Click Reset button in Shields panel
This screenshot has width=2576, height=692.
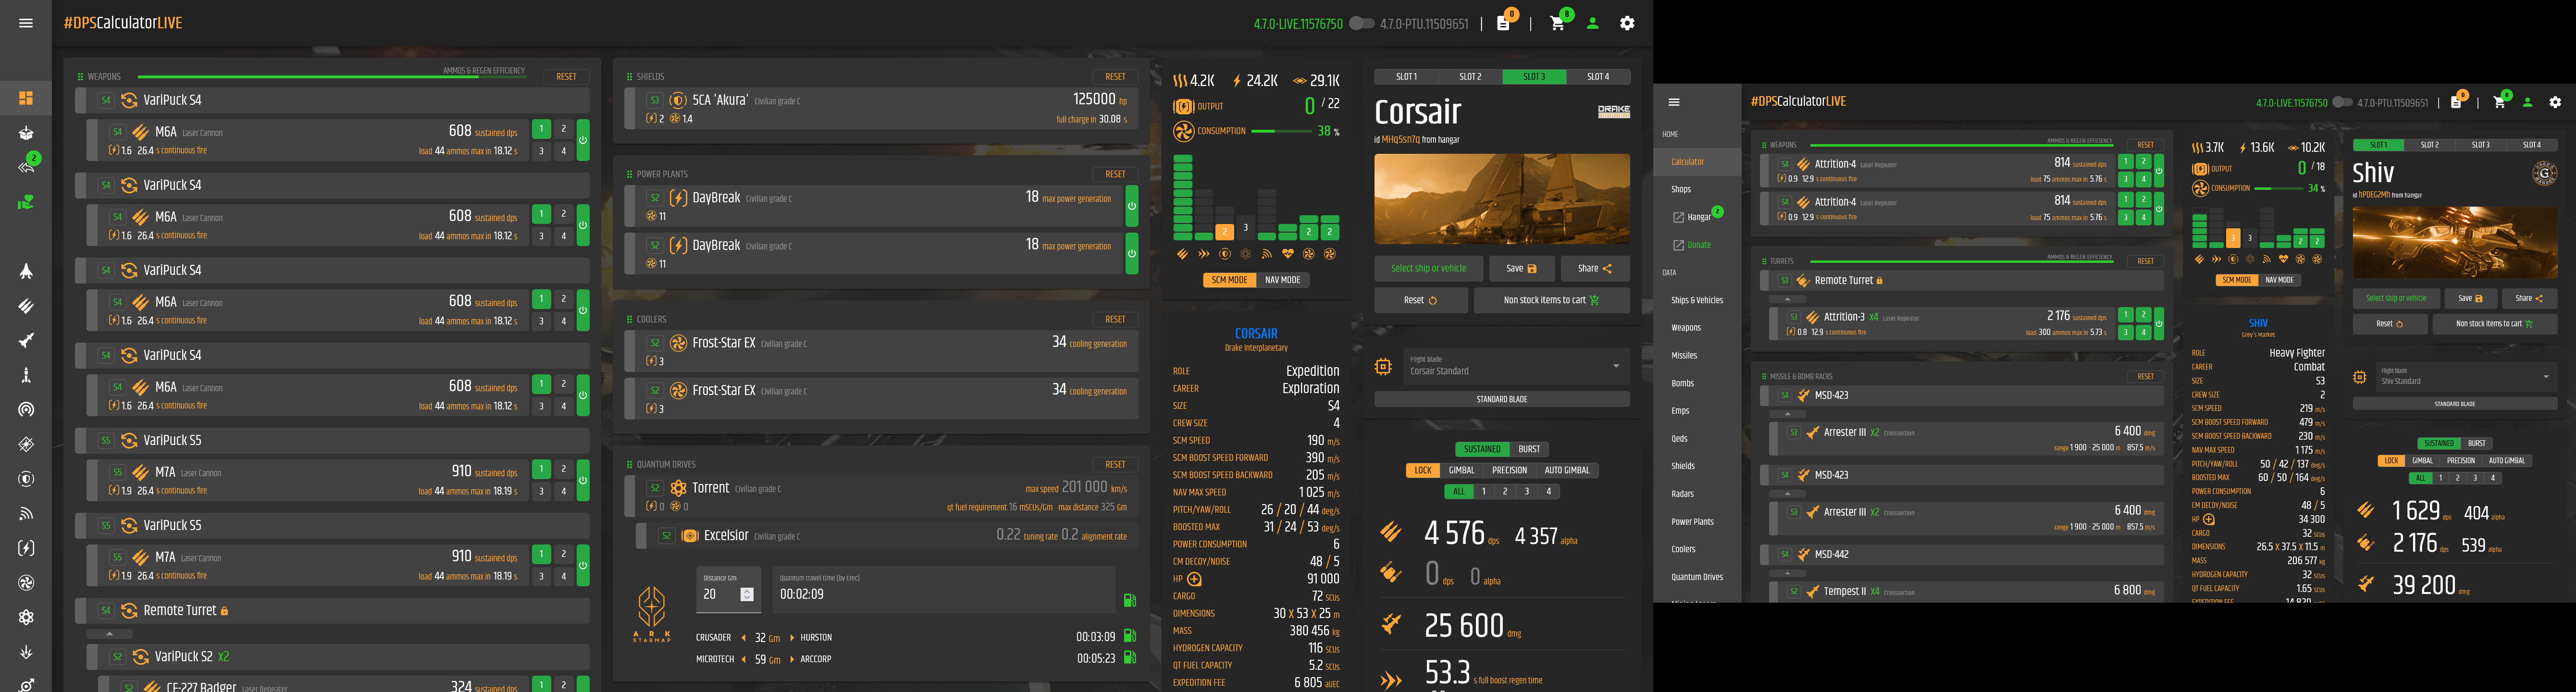tap(1115, 77)
